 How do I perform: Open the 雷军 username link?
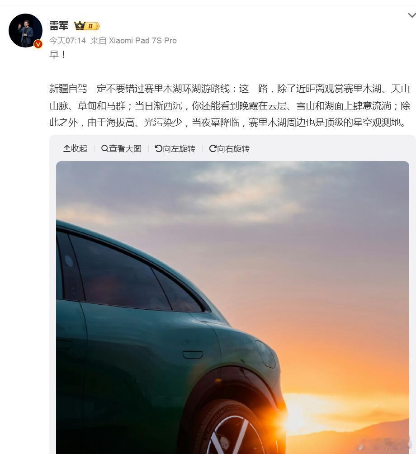click(59, 26)
